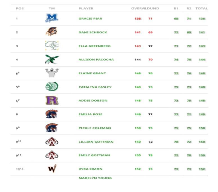This screenshot has width=218, height=192.
Task: Click the green chief head logo beside Catalina Easley
Action: 52,87
